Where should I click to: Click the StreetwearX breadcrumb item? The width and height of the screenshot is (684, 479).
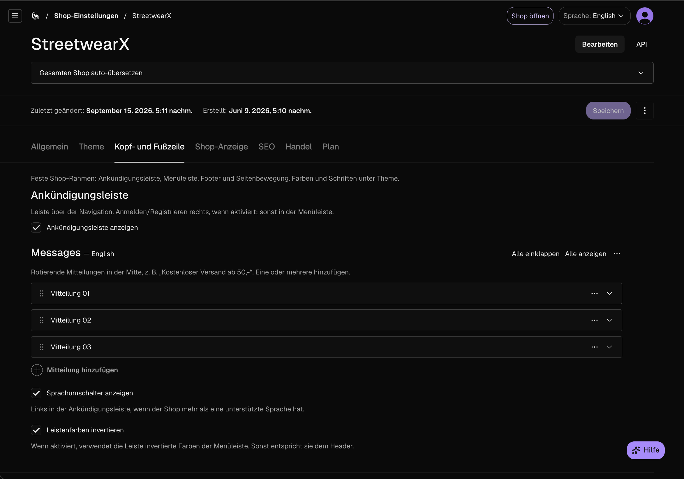(152, 16)
